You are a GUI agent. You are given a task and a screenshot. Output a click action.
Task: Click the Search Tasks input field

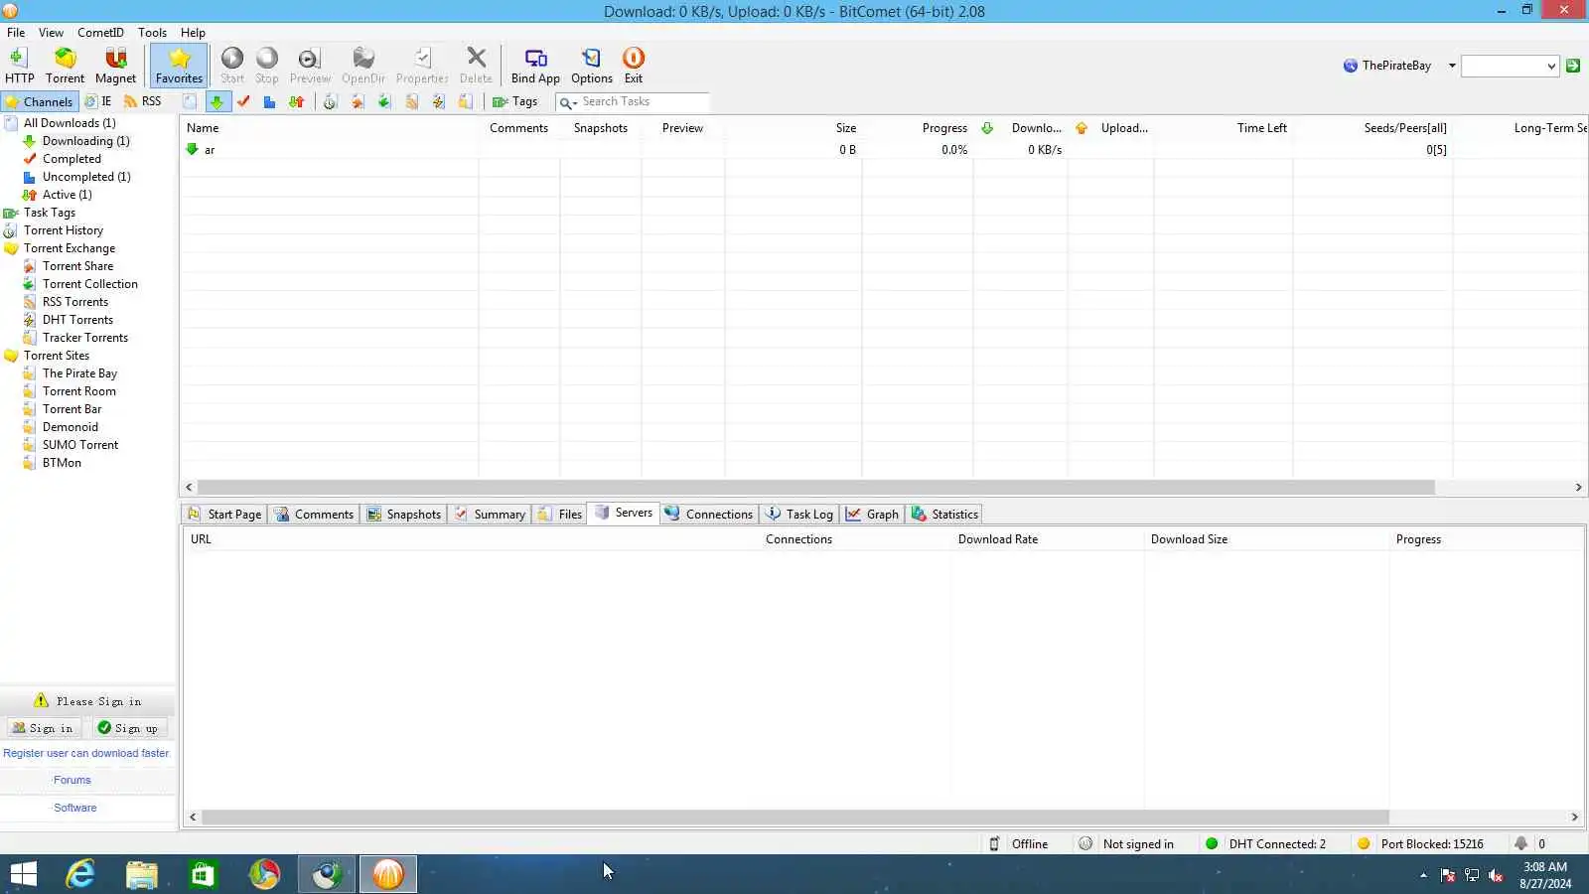pos(644,101)
